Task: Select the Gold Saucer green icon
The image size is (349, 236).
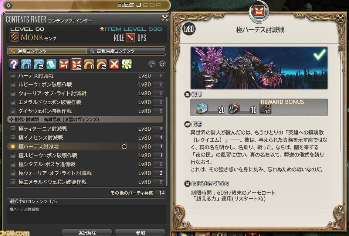Action: click(127, 65)
